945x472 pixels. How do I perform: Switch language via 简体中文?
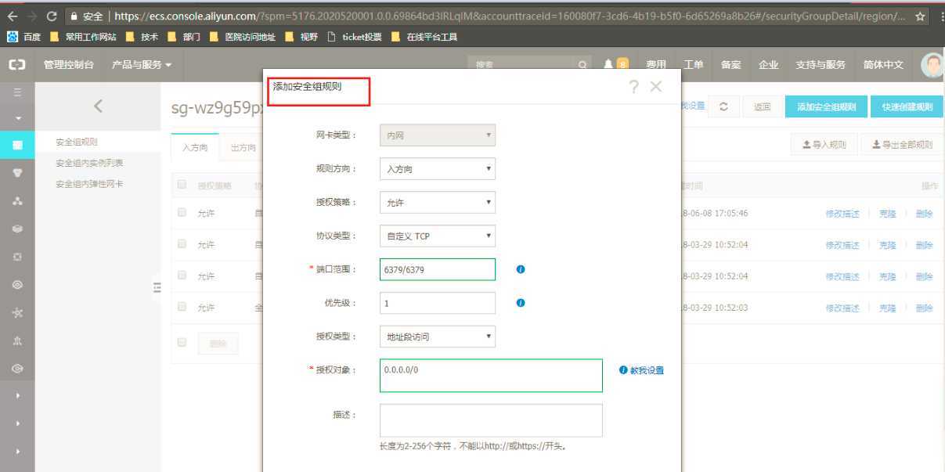pos(883,65)
